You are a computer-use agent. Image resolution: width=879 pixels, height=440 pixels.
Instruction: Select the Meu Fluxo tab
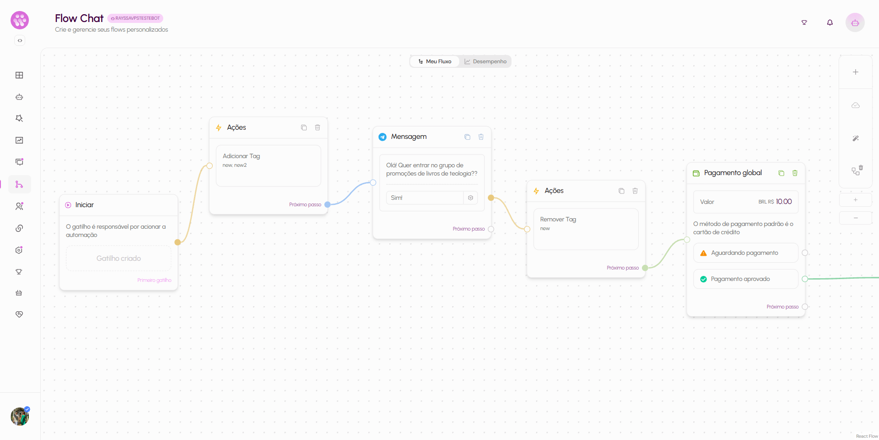pyautogui.click(x=435, y=61)
